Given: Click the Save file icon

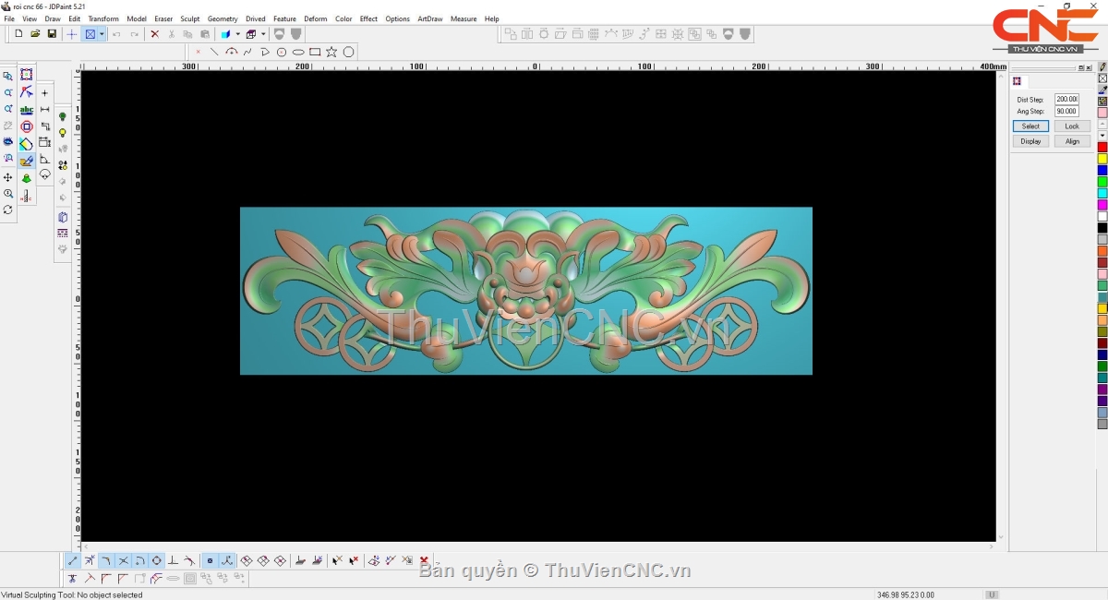Looking at the screenshot, I should [52, 34].
